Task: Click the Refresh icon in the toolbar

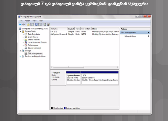Action: (45, 25)
